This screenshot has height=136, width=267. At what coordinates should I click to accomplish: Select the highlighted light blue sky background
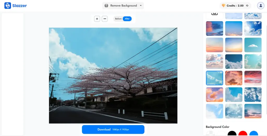[x=214, y=78]
